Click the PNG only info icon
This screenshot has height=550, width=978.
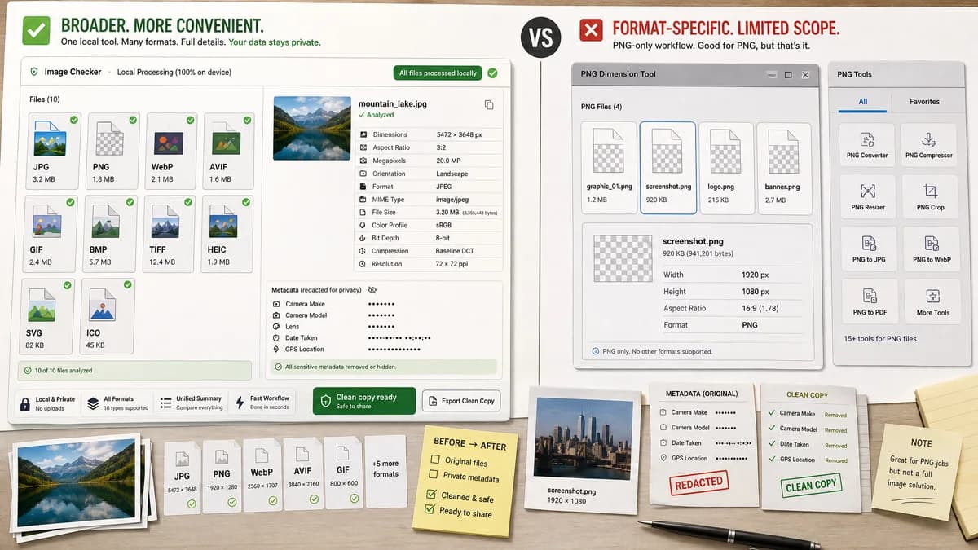(x=596, y=351)
